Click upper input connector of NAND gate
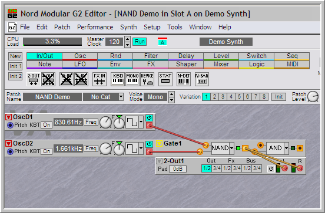Viewport: 325px width, 213px height. coord(205,145)
